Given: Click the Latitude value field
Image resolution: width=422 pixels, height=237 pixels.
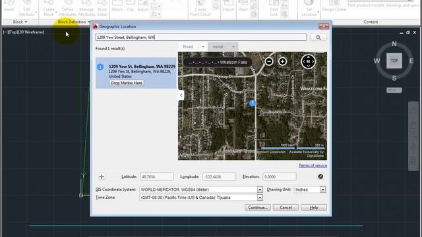Looking at the screenshot, I should coord(157,176).
